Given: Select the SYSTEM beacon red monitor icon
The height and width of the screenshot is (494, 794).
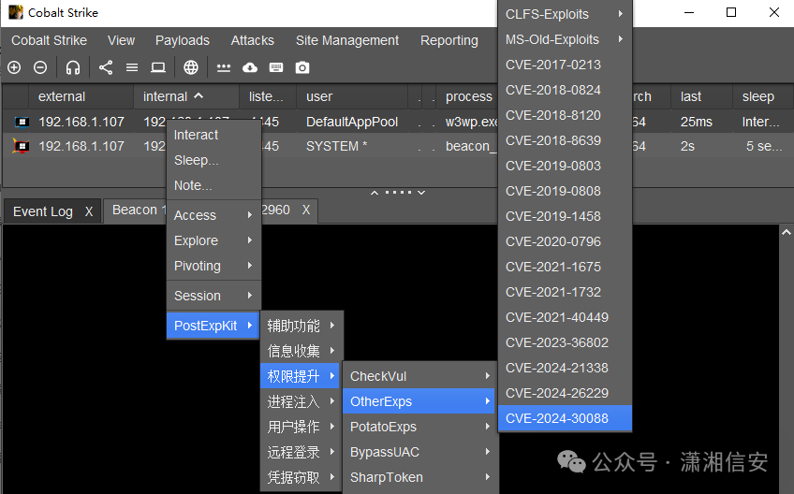Looking at the screenshot, I should [21, 146].
